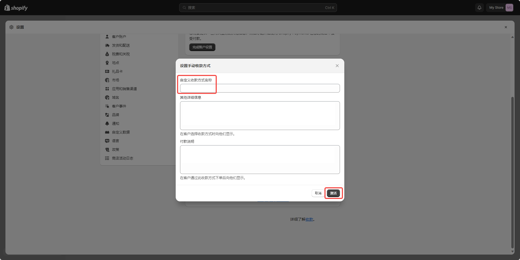Image resolution: width=520 pixels, height=260 pixels.
Task: Focus the 自定义收款方式名称 field
Action: tap(260, 88)
